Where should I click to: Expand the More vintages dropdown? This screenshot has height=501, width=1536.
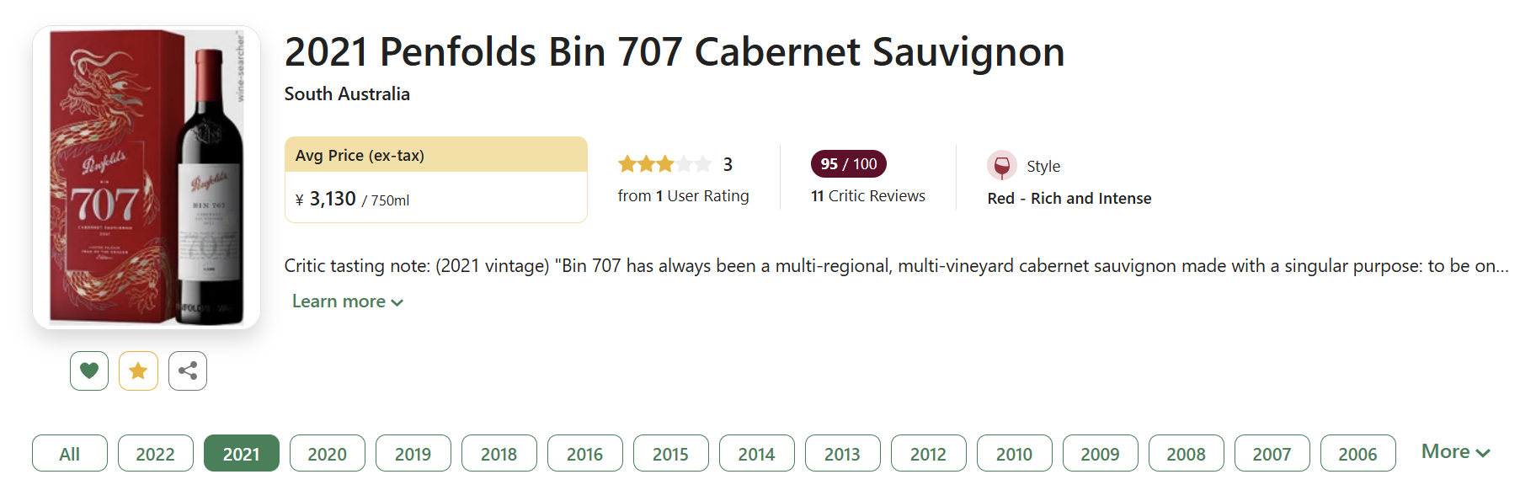tap(1455, 452)
